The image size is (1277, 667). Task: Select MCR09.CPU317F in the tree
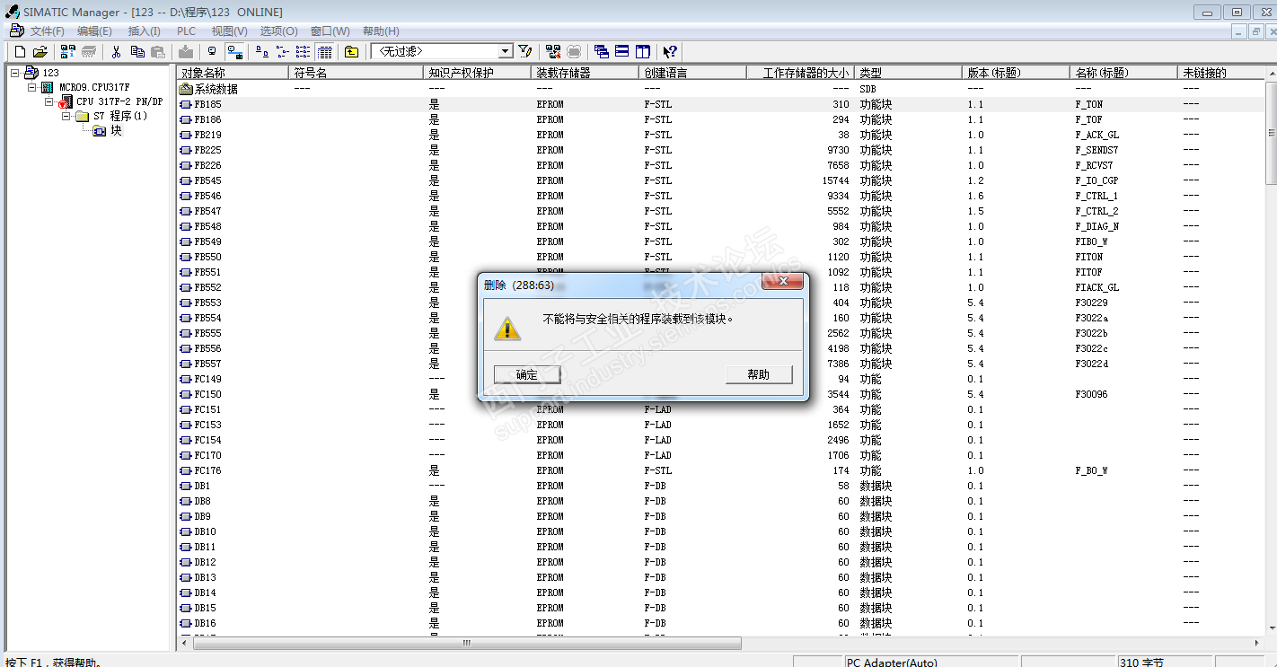pos(94,87)
